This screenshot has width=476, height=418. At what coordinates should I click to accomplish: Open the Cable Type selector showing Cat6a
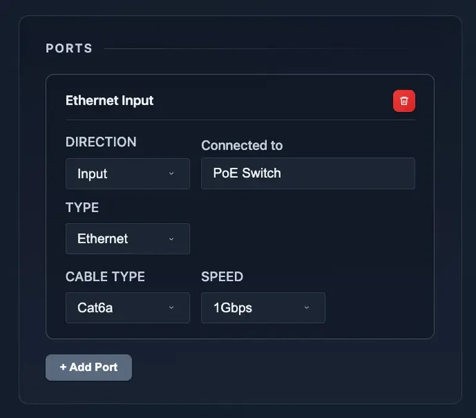127,308
